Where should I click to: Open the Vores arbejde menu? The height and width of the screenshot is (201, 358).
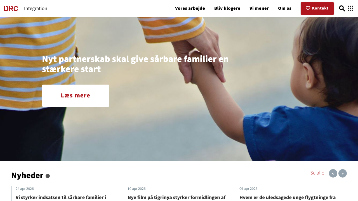pyautogui.click(x=190, y=8)
